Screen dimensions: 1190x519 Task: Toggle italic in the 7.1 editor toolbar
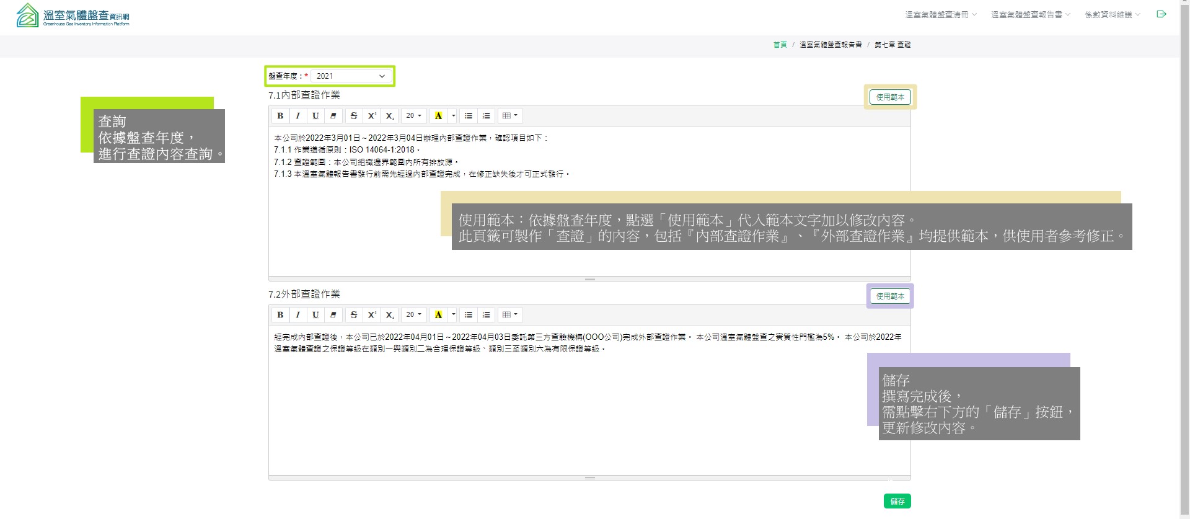tap(298, 116)
